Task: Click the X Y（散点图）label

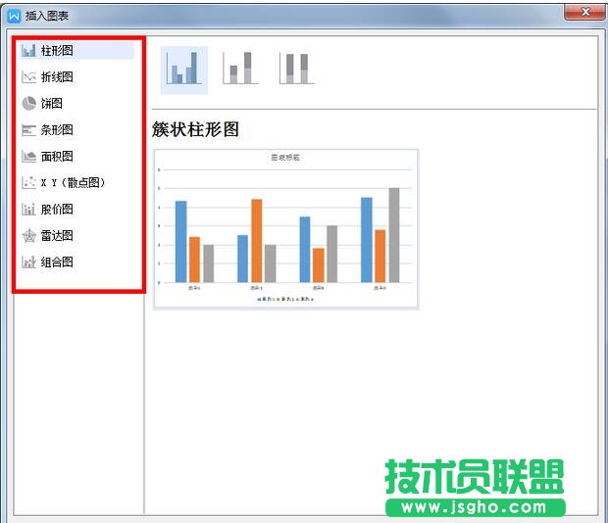Action: pos(73,183)
